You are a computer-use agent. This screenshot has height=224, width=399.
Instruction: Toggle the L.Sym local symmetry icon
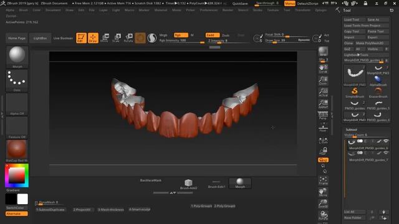tap(323, 140)
